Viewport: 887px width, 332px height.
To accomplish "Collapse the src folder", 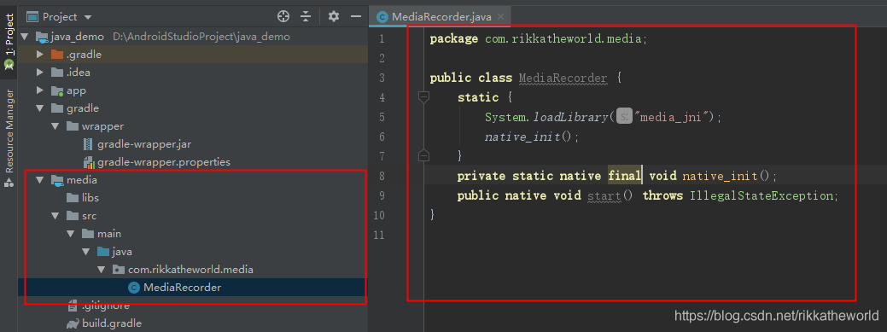I will [55, 216].
